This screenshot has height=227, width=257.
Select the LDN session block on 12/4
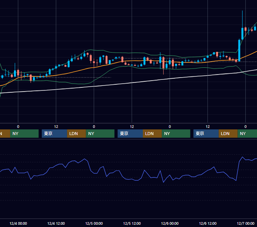click(77, 134)
